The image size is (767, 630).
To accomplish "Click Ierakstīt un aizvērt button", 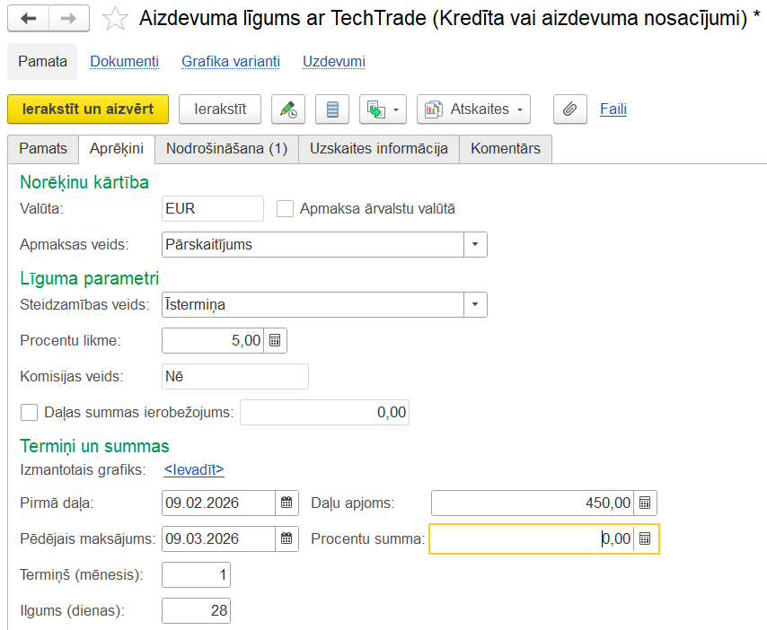I will (x=88, y=109).
